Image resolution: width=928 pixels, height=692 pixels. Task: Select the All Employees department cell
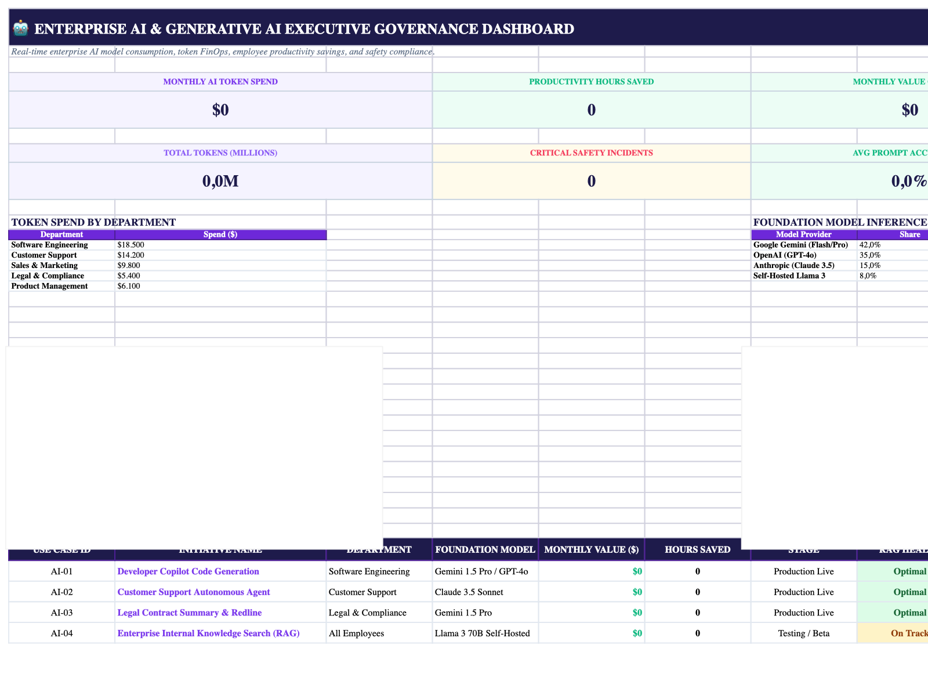379,633
